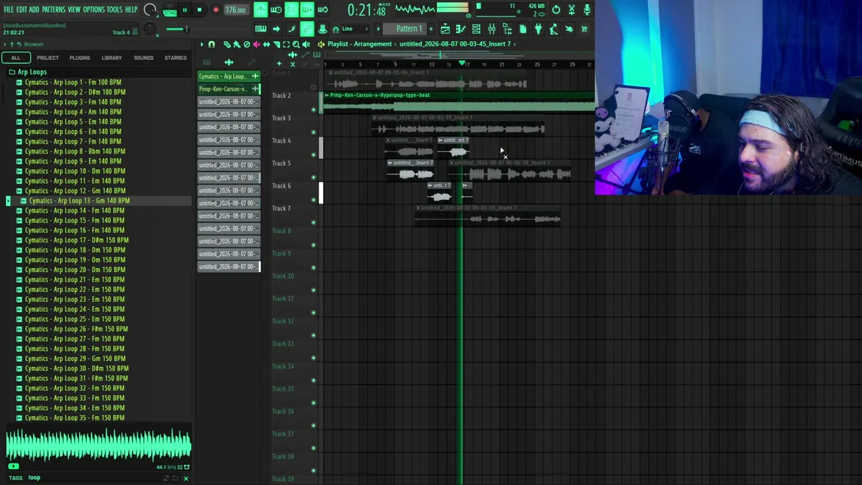Select the Zoom magnifier tool in Playlist
Viewport: 862px width, 485px height.
pos(296,44)
